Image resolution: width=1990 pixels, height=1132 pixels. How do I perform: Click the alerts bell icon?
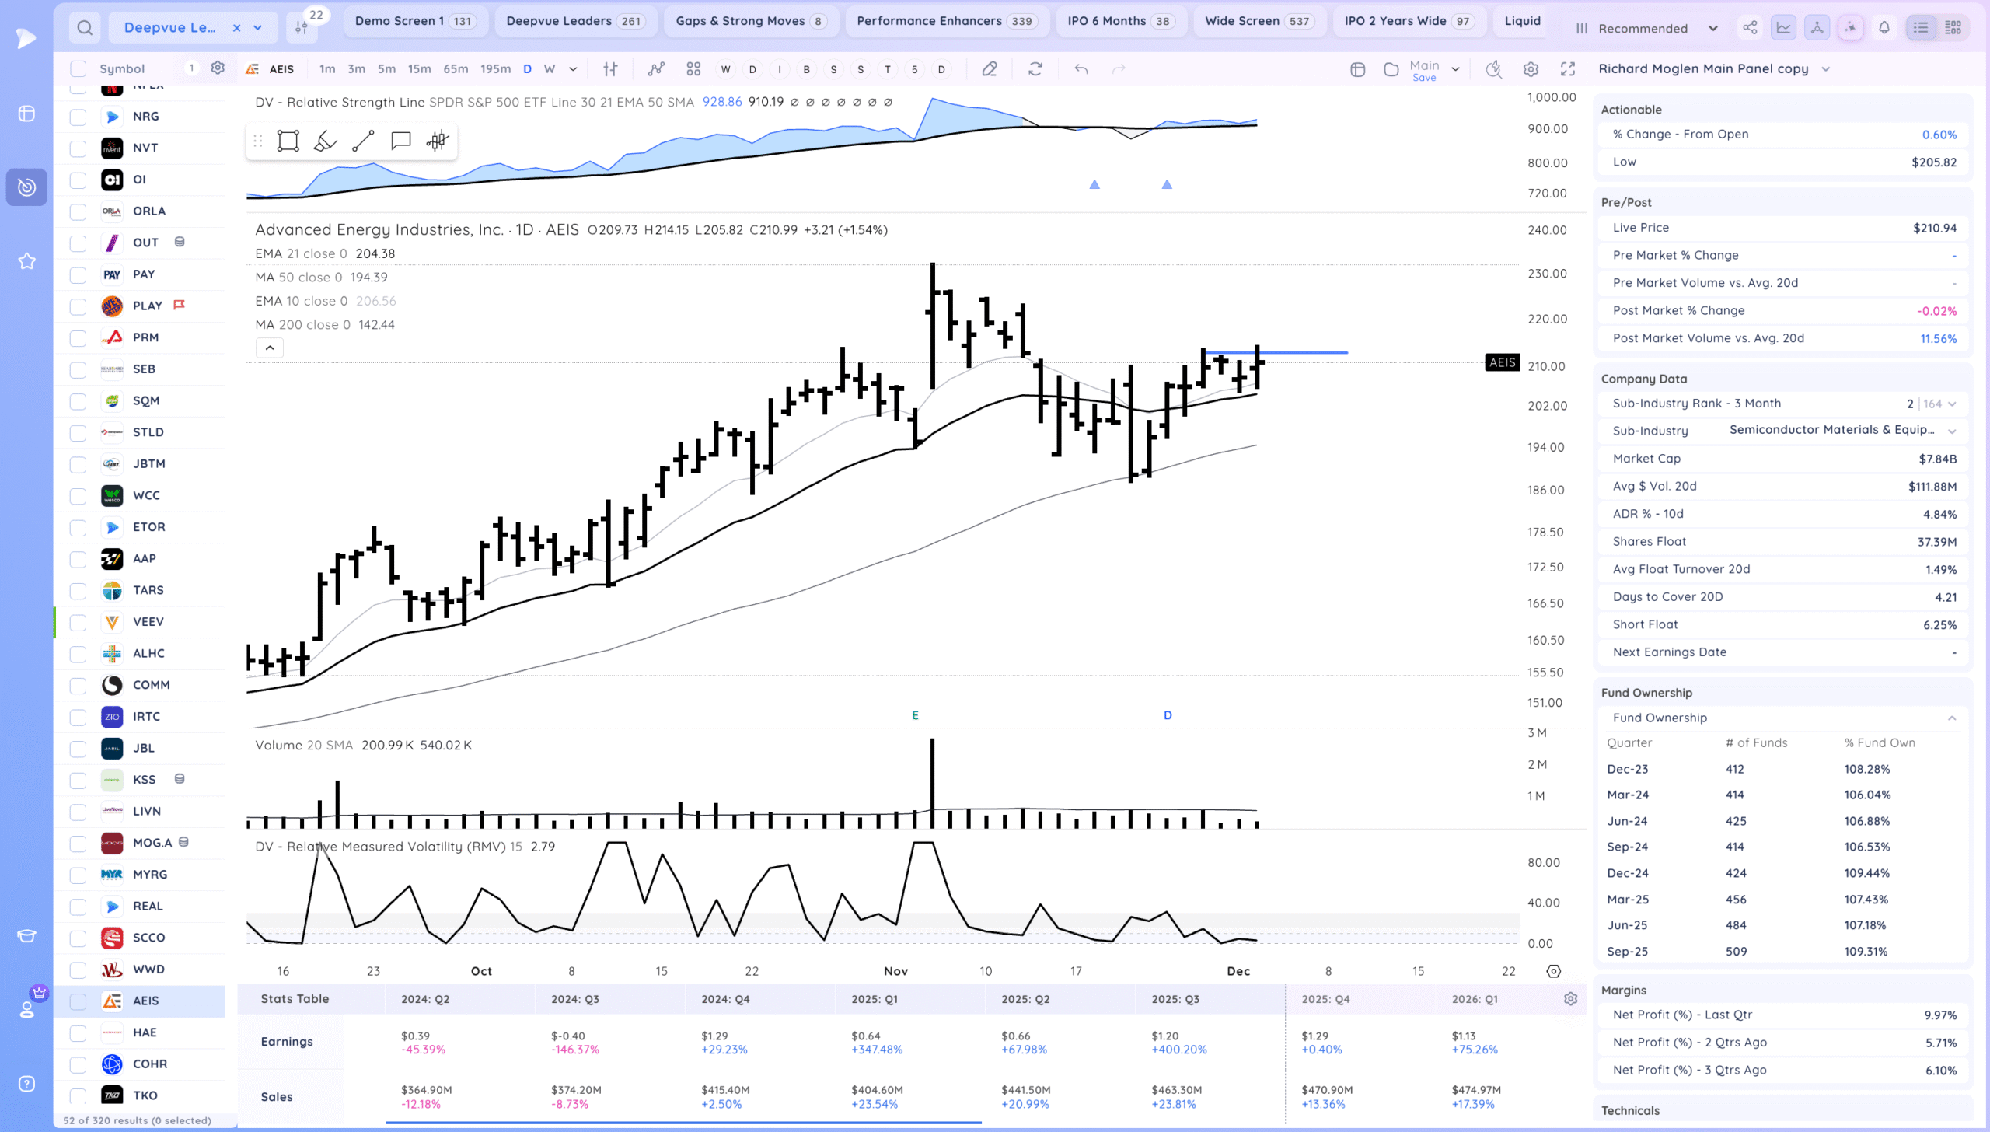[x=1884, y=28]
